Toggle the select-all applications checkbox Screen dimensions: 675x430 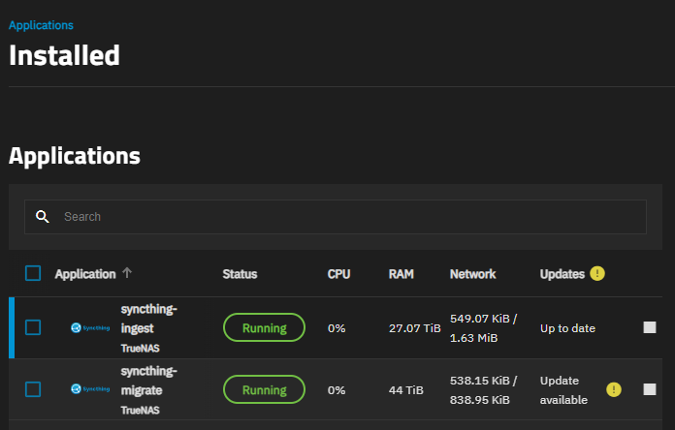click(x=33, y=274)
